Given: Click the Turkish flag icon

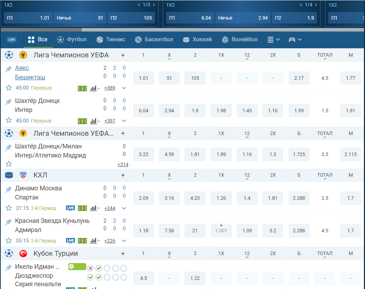Looking at the screenshot, I should [23, 253].
